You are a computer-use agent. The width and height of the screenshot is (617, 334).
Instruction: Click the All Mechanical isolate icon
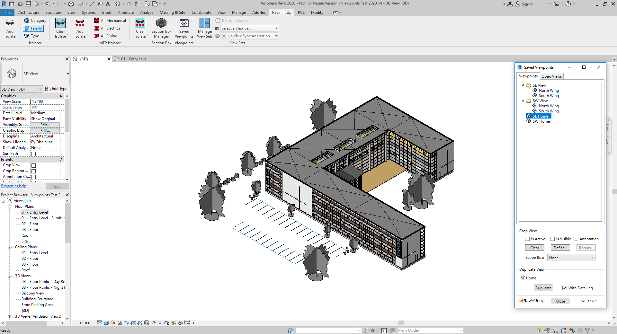[x=97, y=21]
